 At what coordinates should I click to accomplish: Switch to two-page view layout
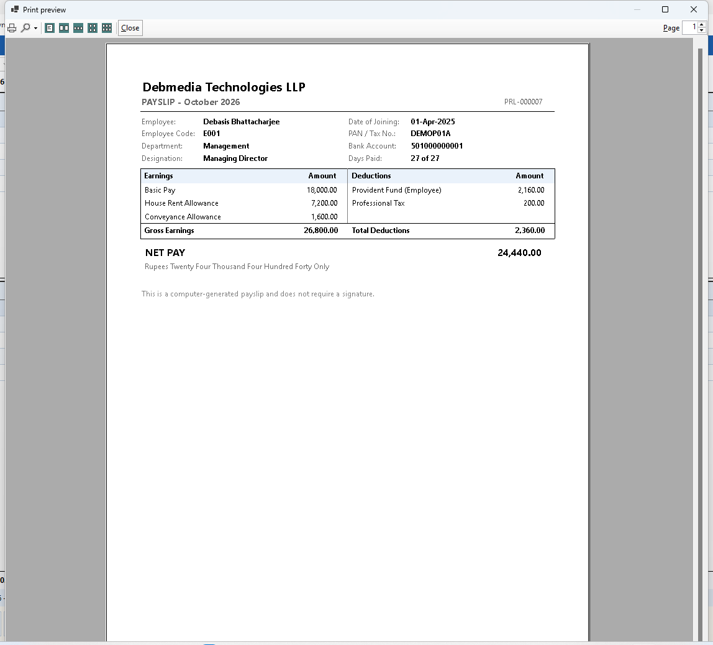64,28
